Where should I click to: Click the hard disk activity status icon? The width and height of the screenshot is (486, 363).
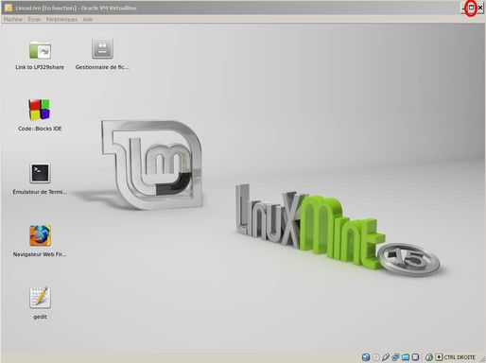point(366,357)
